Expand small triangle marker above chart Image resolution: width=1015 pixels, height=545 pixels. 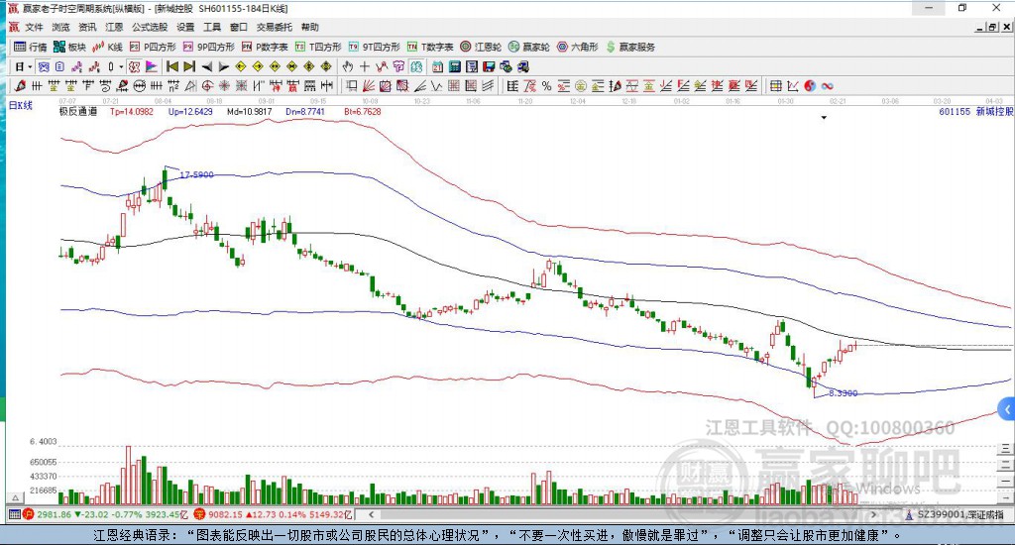(x=824, y=118)
